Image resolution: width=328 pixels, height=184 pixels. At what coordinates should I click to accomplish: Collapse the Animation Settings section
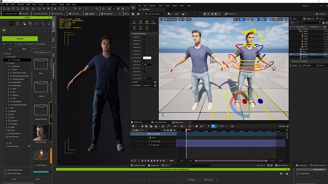[x=132, y=34]
